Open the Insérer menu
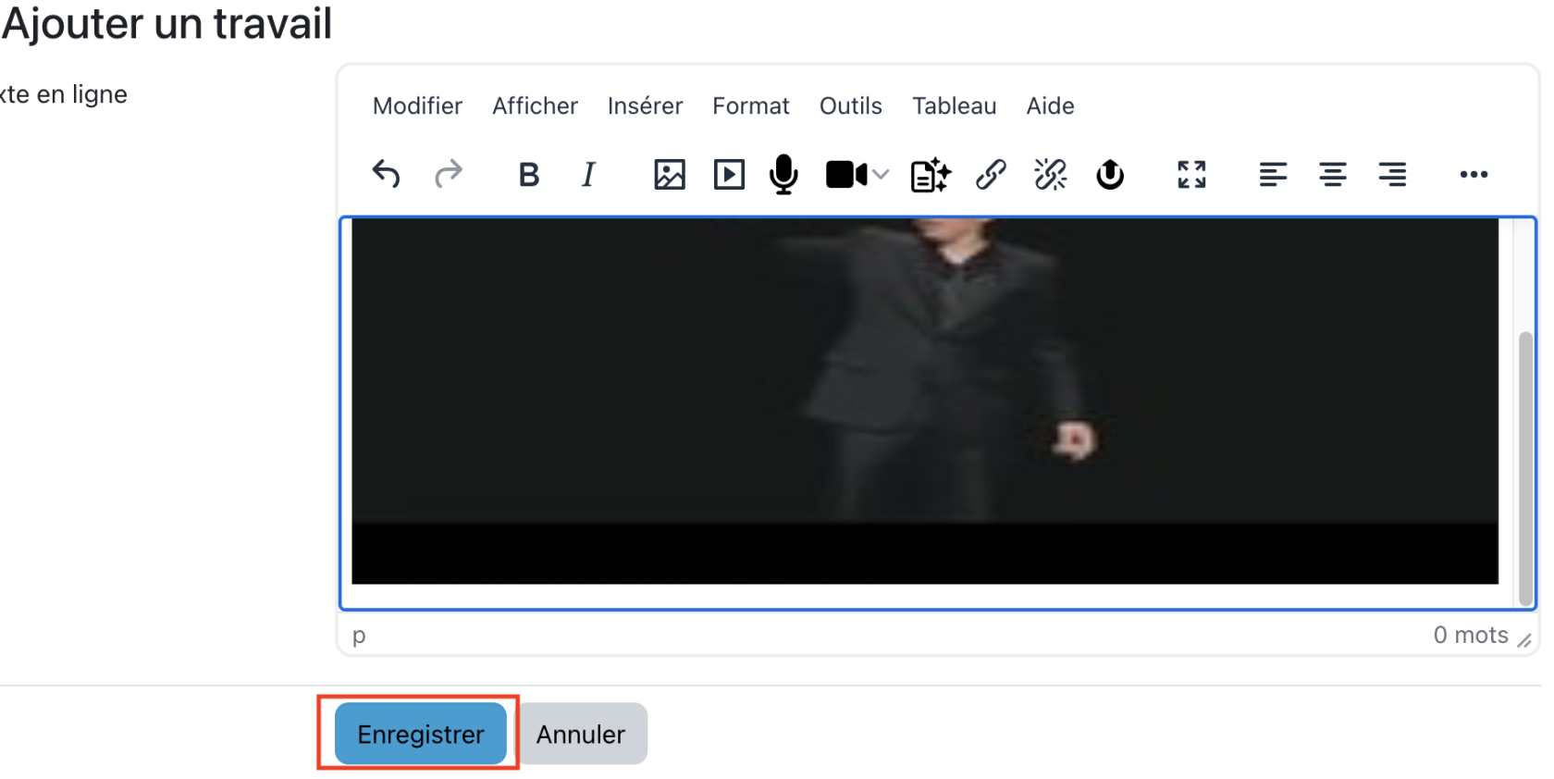 [x=645, y=106]
